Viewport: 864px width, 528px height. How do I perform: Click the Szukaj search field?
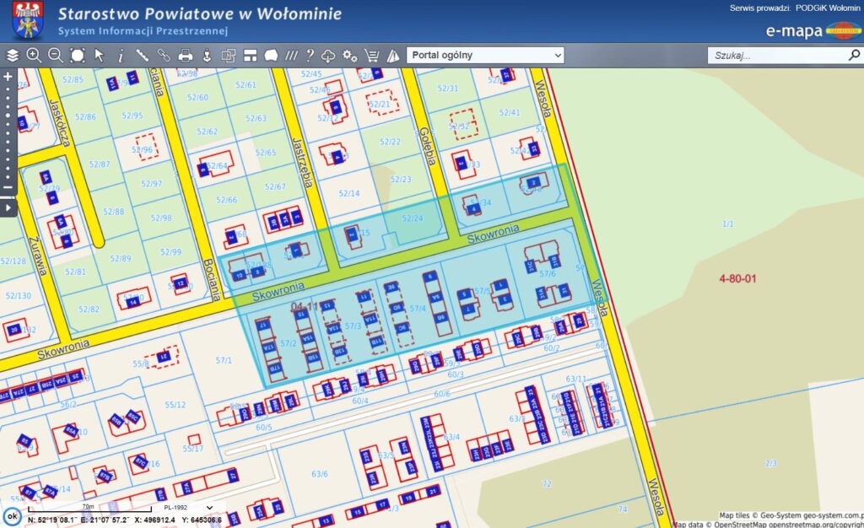[776, 56]
